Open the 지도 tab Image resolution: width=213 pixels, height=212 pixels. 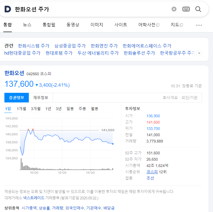(x=177, y=25)
